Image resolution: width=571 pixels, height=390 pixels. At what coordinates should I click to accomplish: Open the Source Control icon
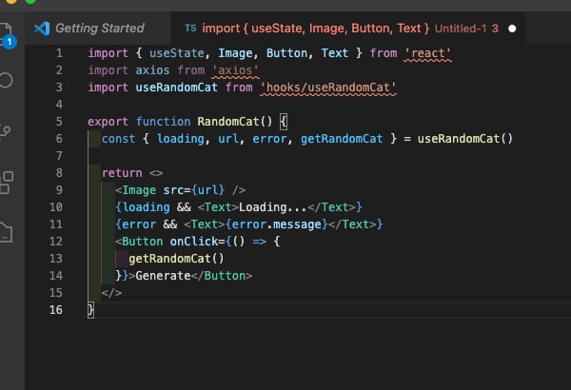click(5, 131)
